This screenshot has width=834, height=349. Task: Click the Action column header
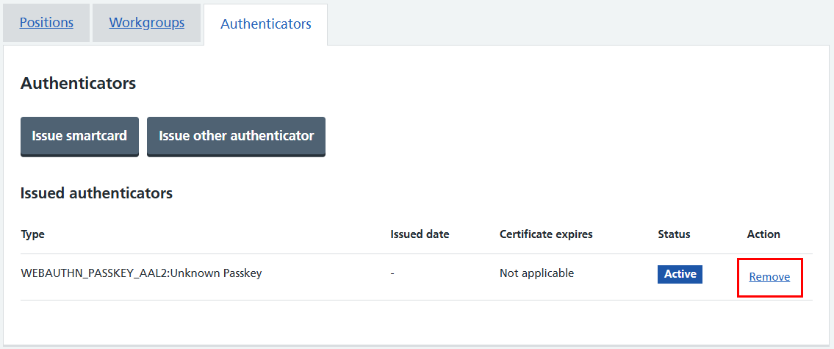pos(763,234)
